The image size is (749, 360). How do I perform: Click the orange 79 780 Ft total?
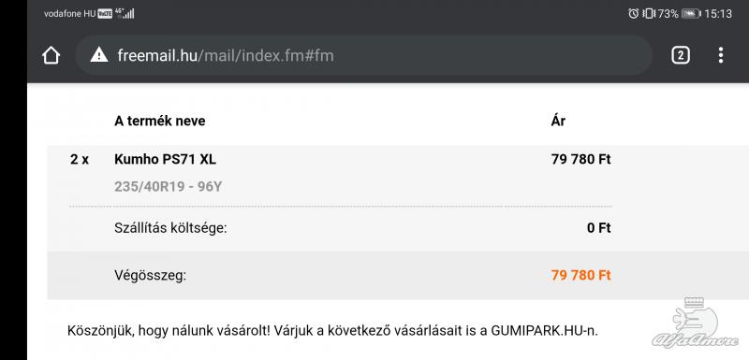[x=580, y=275]
